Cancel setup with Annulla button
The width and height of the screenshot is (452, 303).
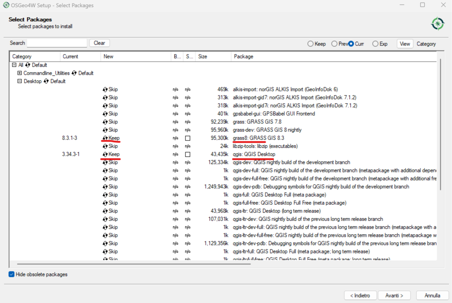pyautogui.click(x=433, y=296)
